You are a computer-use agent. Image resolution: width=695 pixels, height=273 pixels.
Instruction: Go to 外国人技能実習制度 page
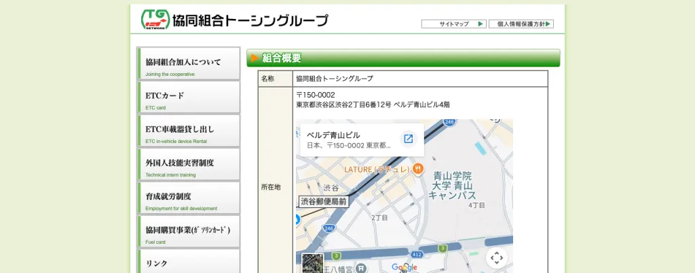point(189,165)
